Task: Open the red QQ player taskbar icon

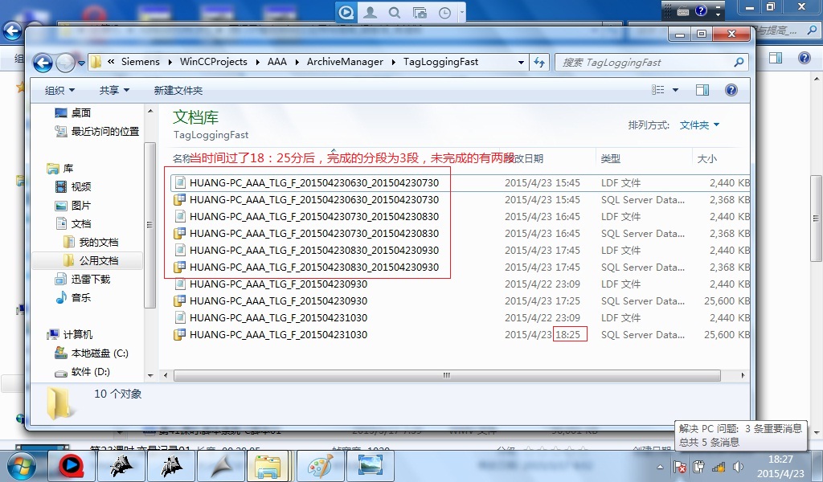Action: tap(72, 466)
